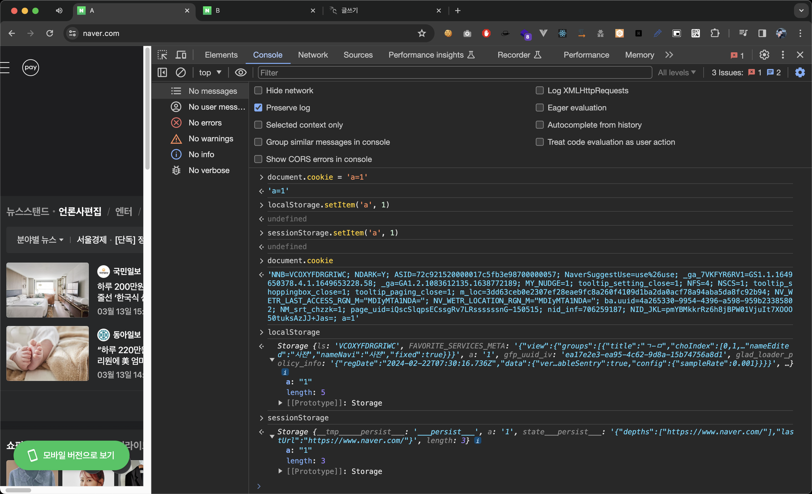
Task: Open the tab search chevron dropdown
Action: tap(801, 11)
